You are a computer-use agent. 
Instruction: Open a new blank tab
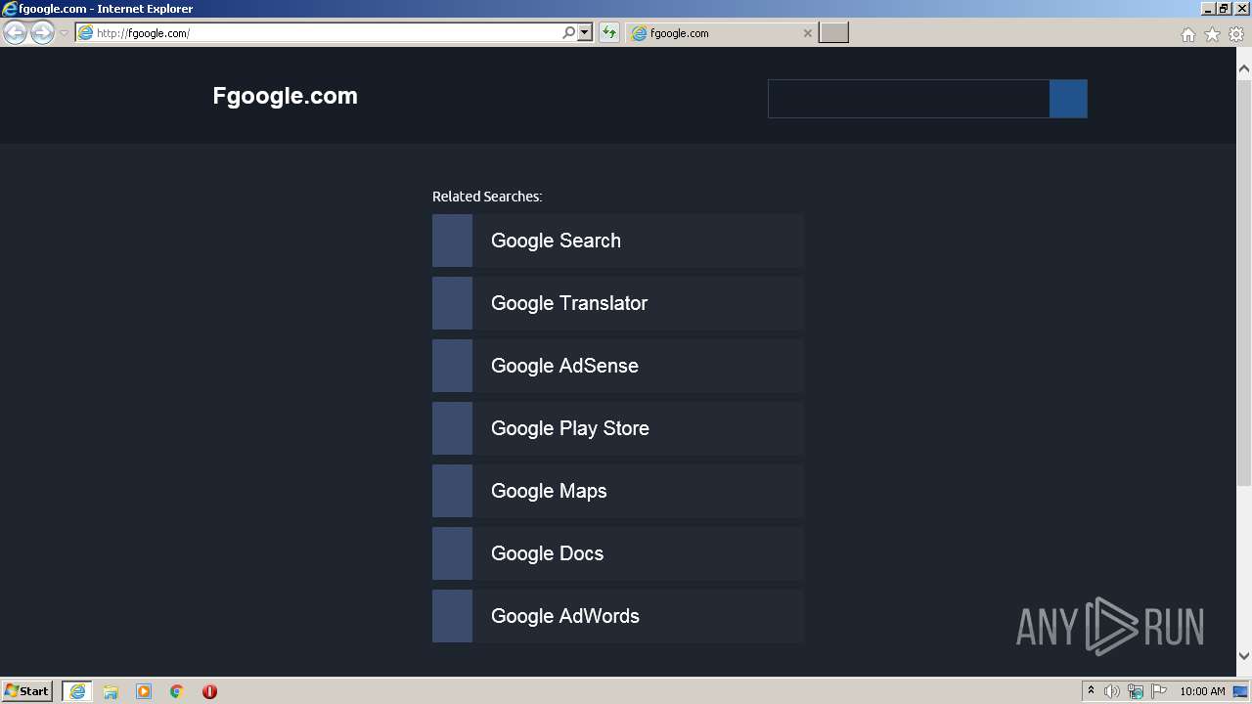pos(833,32)
